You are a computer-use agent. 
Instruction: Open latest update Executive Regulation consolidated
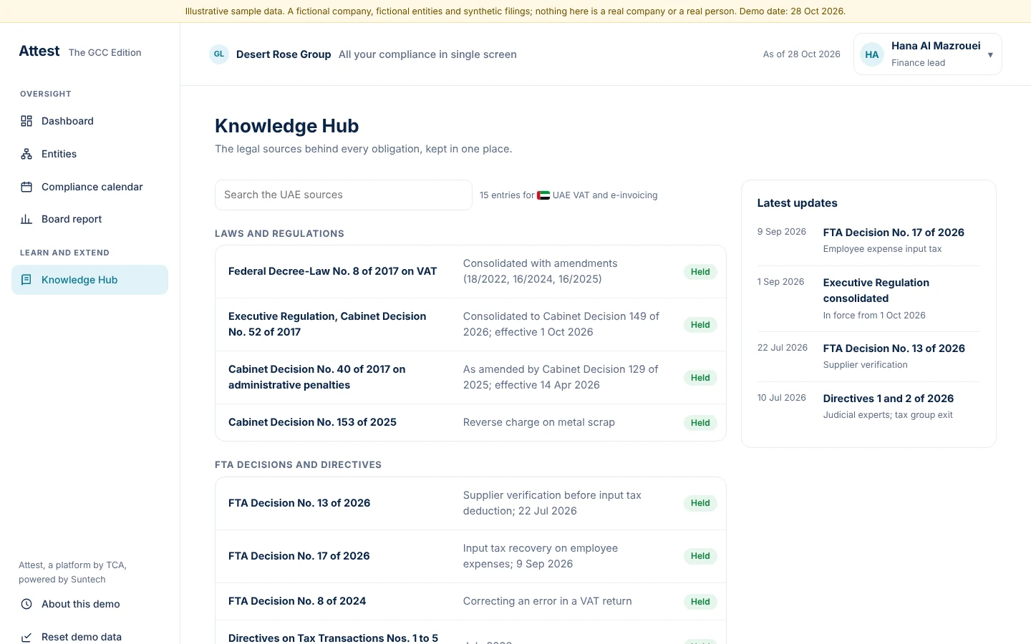click(x=876, y=291)
